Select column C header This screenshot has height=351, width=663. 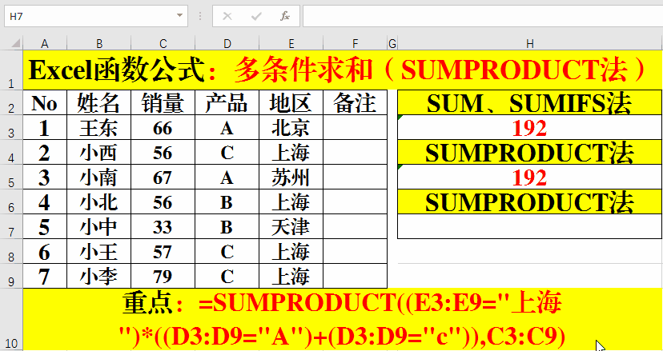tap(163, 43)
